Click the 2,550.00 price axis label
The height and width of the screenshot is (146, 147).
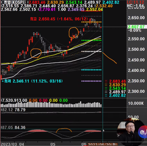pyautogui.click(x=136, y=39)
